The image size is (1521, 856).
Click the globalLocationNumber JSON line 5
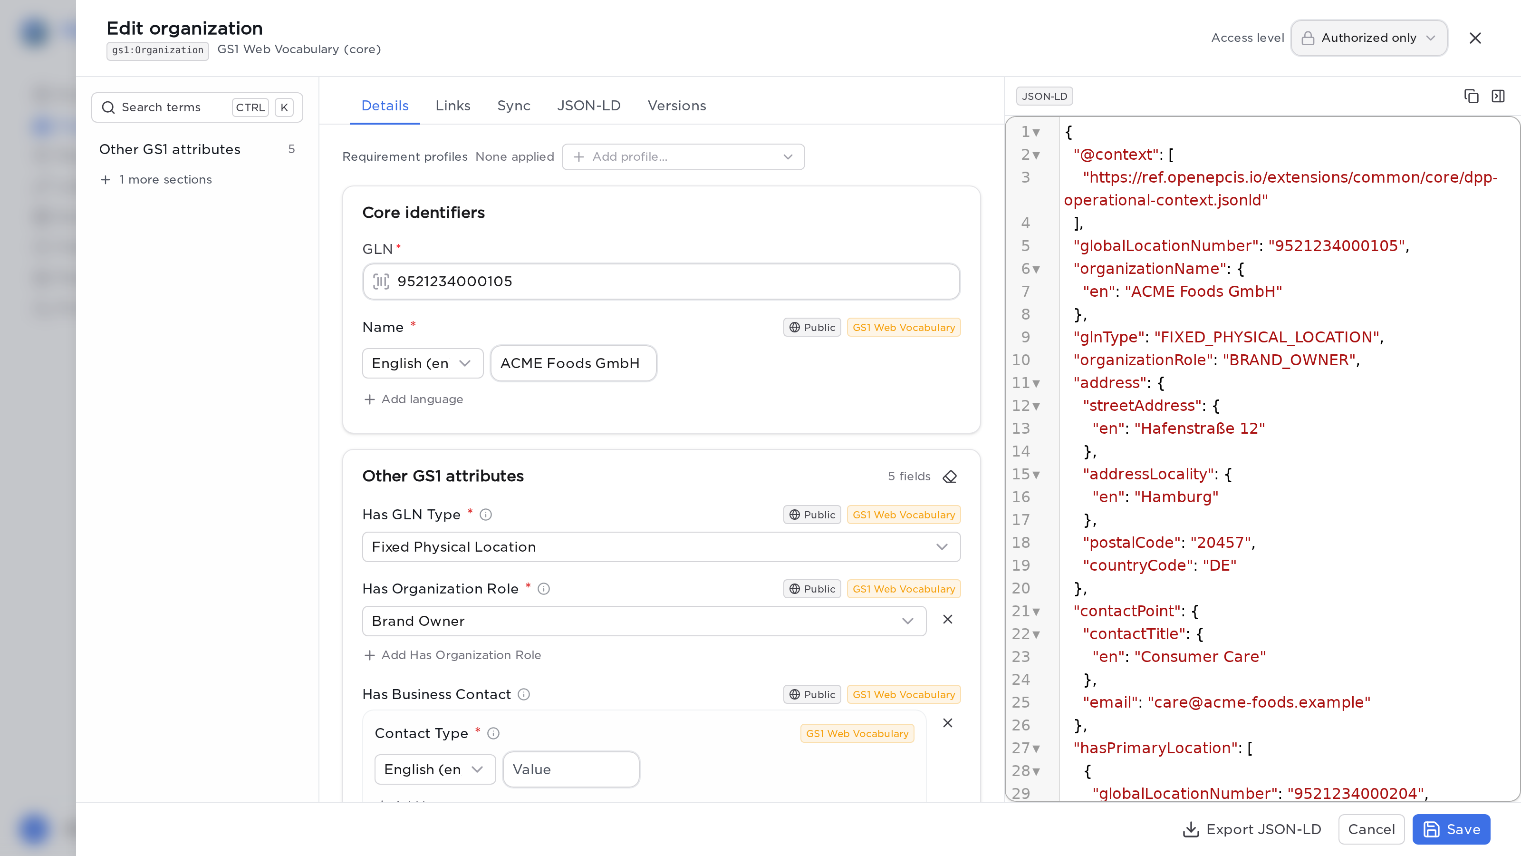coord(1241,246)
